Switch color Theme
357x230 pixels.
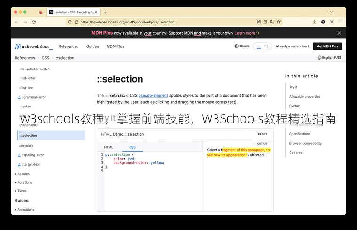(242, 46)
